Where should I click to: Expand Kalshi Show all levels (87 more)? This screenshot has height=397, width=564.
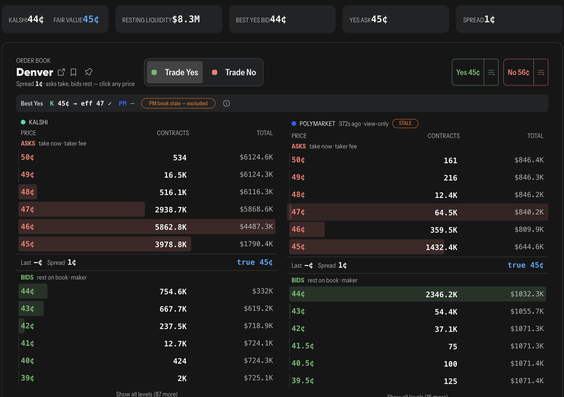pyautogui.click(x=147, y=394)
